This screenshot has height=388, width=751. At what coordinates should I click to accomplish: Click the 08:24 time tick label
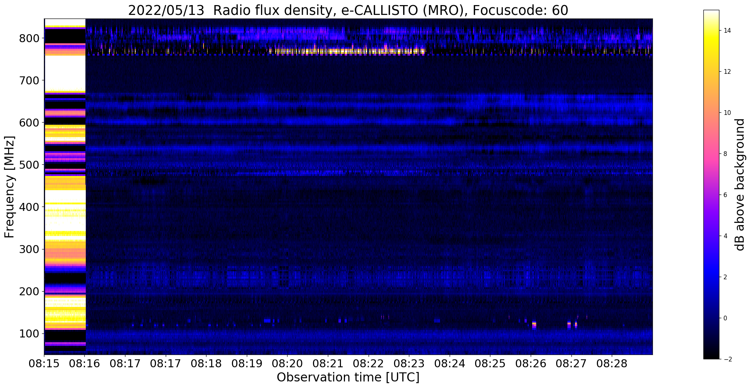(x=450, y=364)
